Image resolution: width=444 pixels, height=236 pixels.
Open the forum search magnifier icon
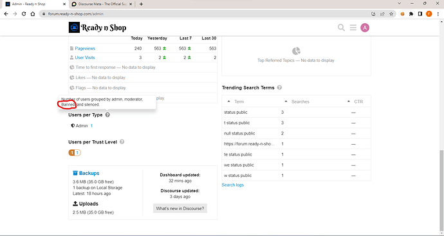point(341,28)
